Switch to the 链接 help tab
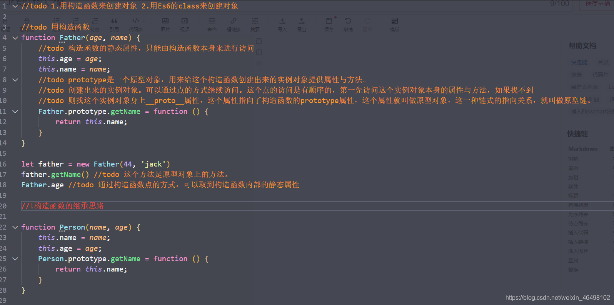The width and height of the screenshot is (614, 305). [576, 75]
